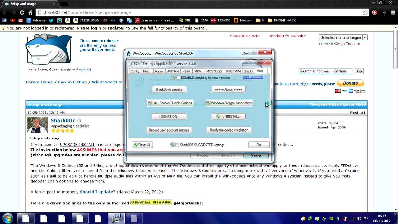Open the Jean Armani bookmark
The width and height of the screenshot is (398, 224).
(155, 20)
